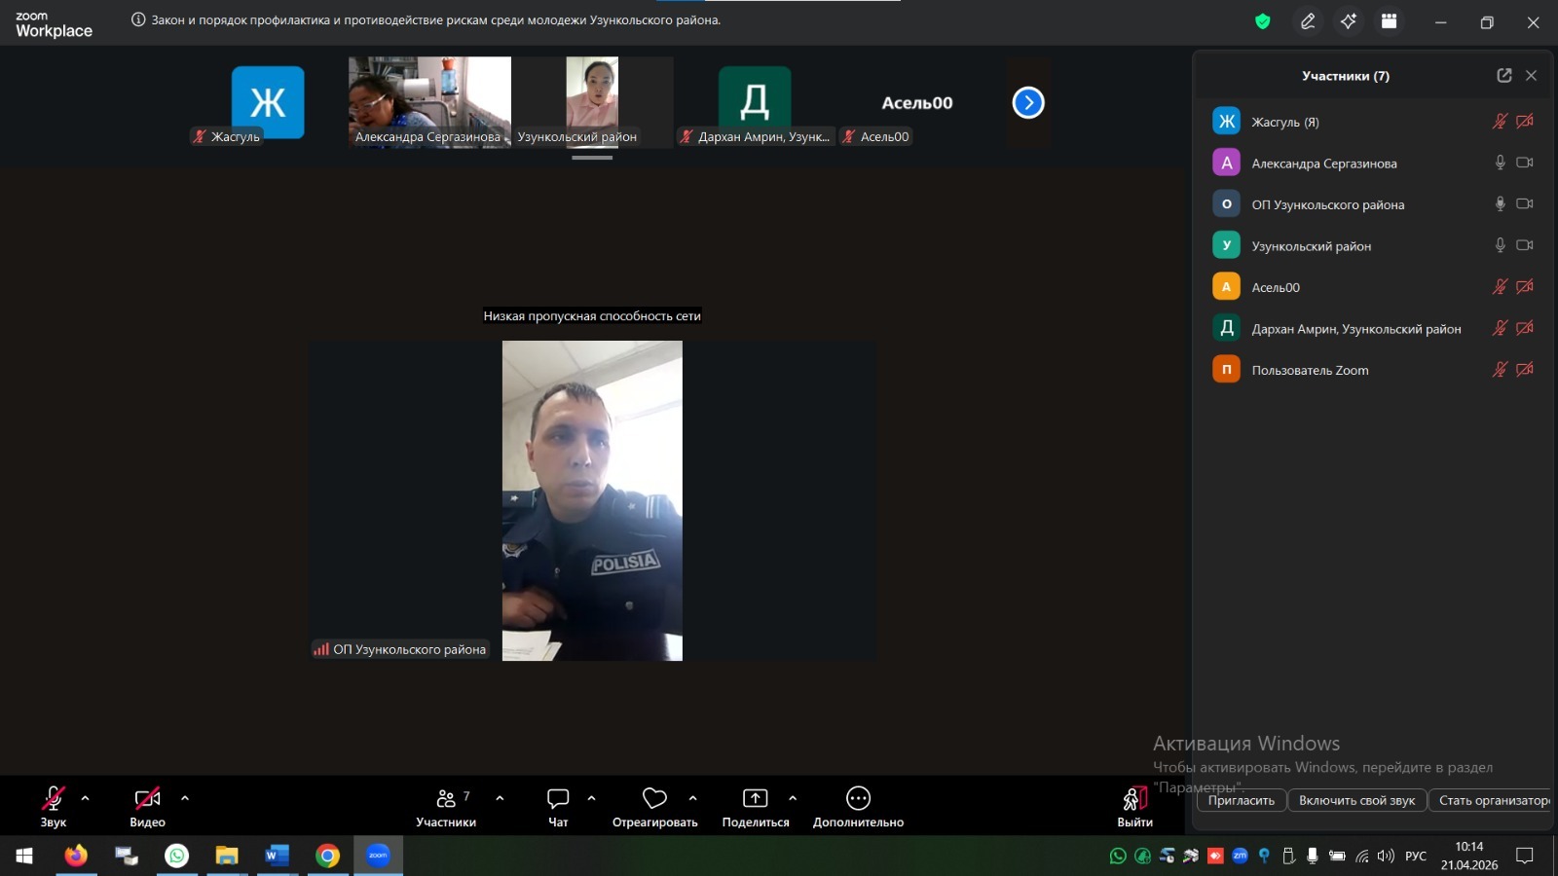Expand audio options arrow next to Sound

[x=86, y=798]
